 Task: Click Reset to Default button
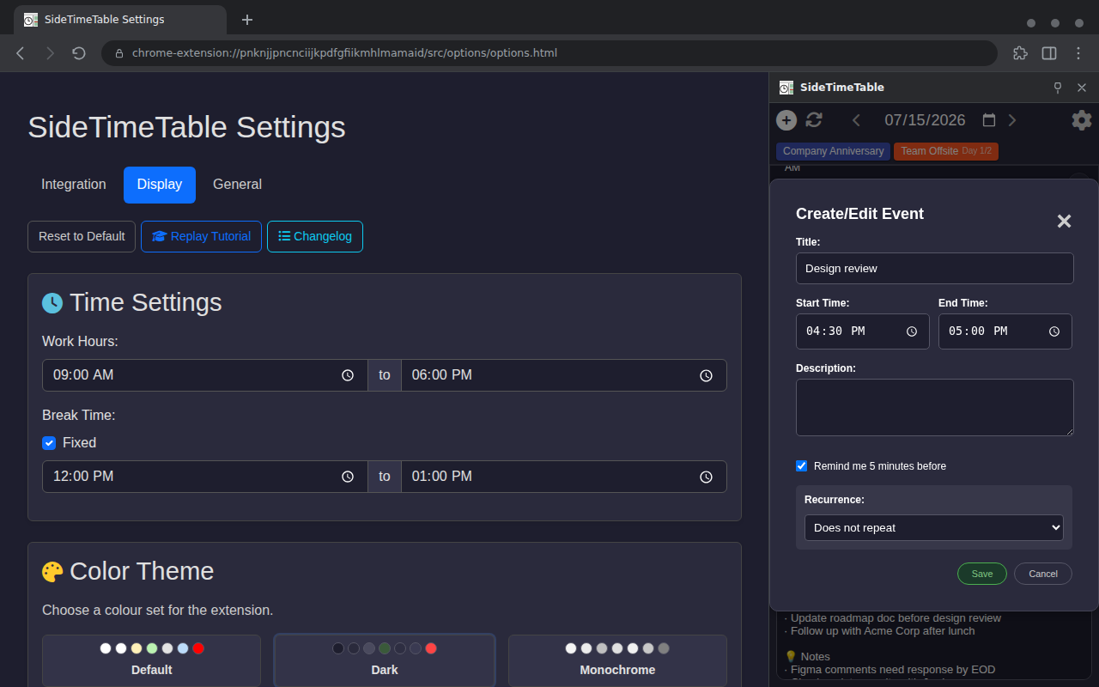pos(82,237)
